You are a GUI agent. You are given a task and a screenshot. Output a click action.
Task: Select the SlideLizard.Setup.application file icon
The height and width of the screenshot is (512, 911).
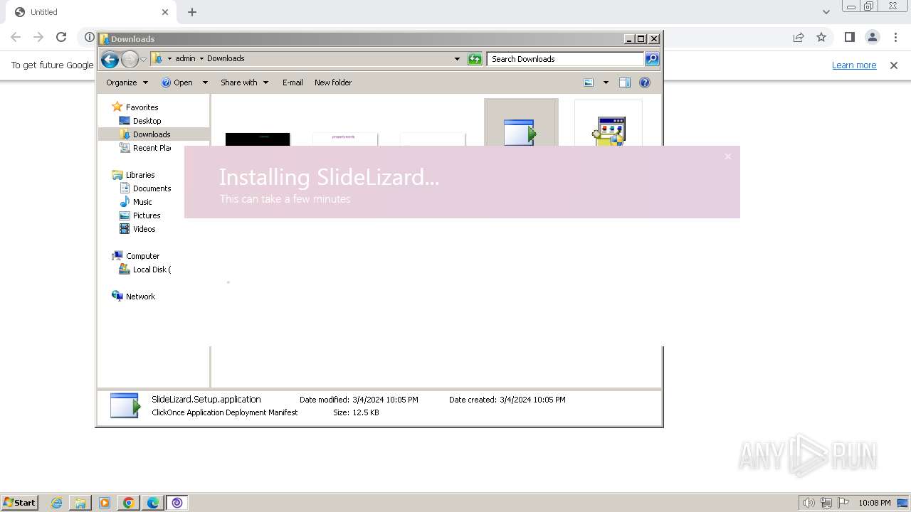tap(520, 132)
